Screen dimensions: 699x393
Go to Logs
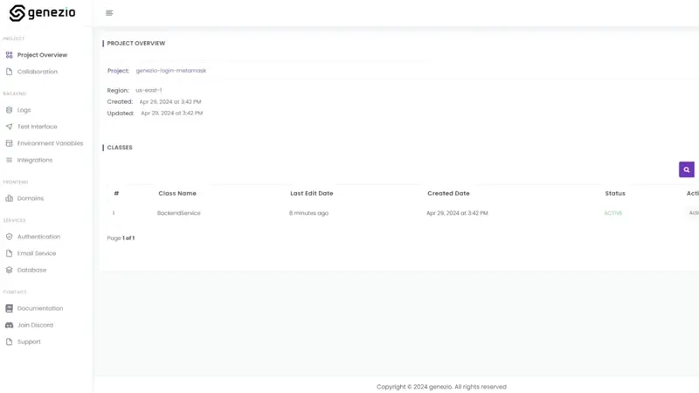tap(24, 110)
